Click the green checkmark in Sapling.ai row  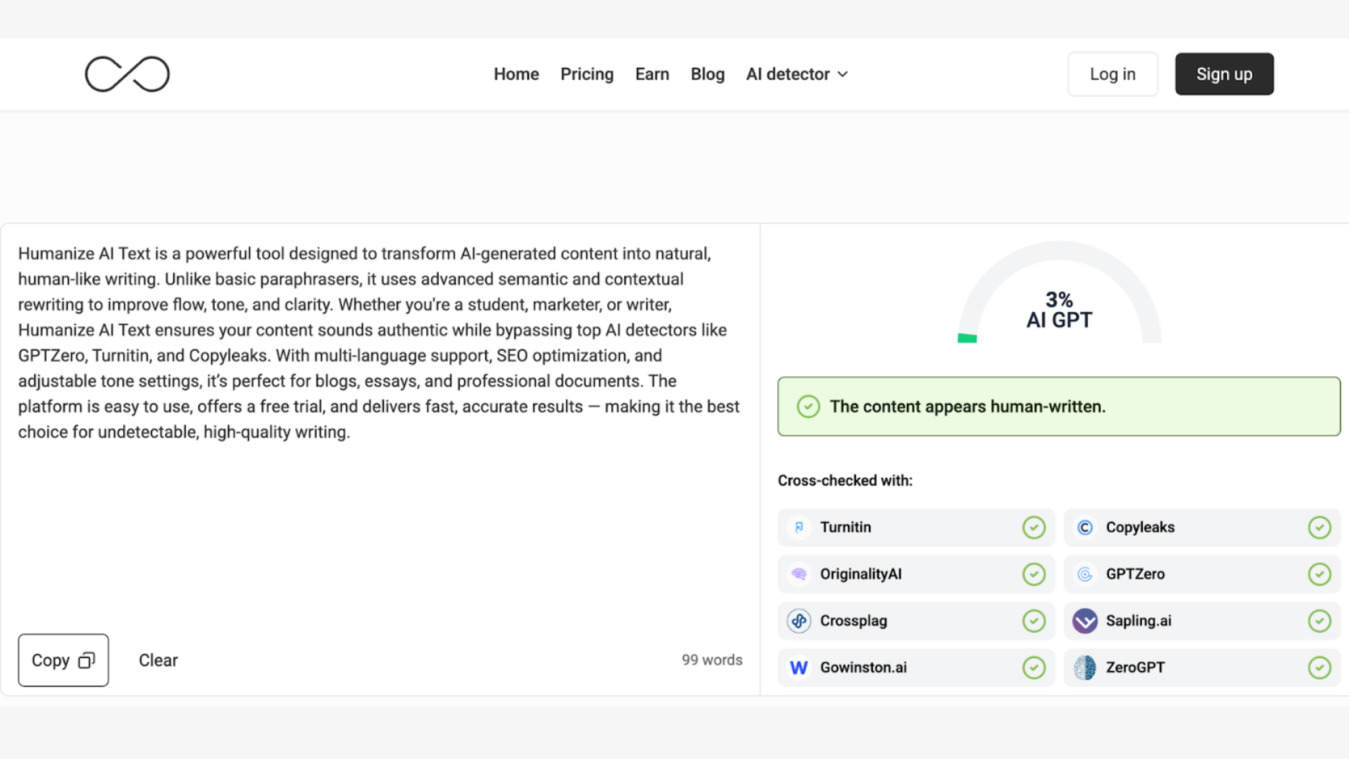(1319, 621)
